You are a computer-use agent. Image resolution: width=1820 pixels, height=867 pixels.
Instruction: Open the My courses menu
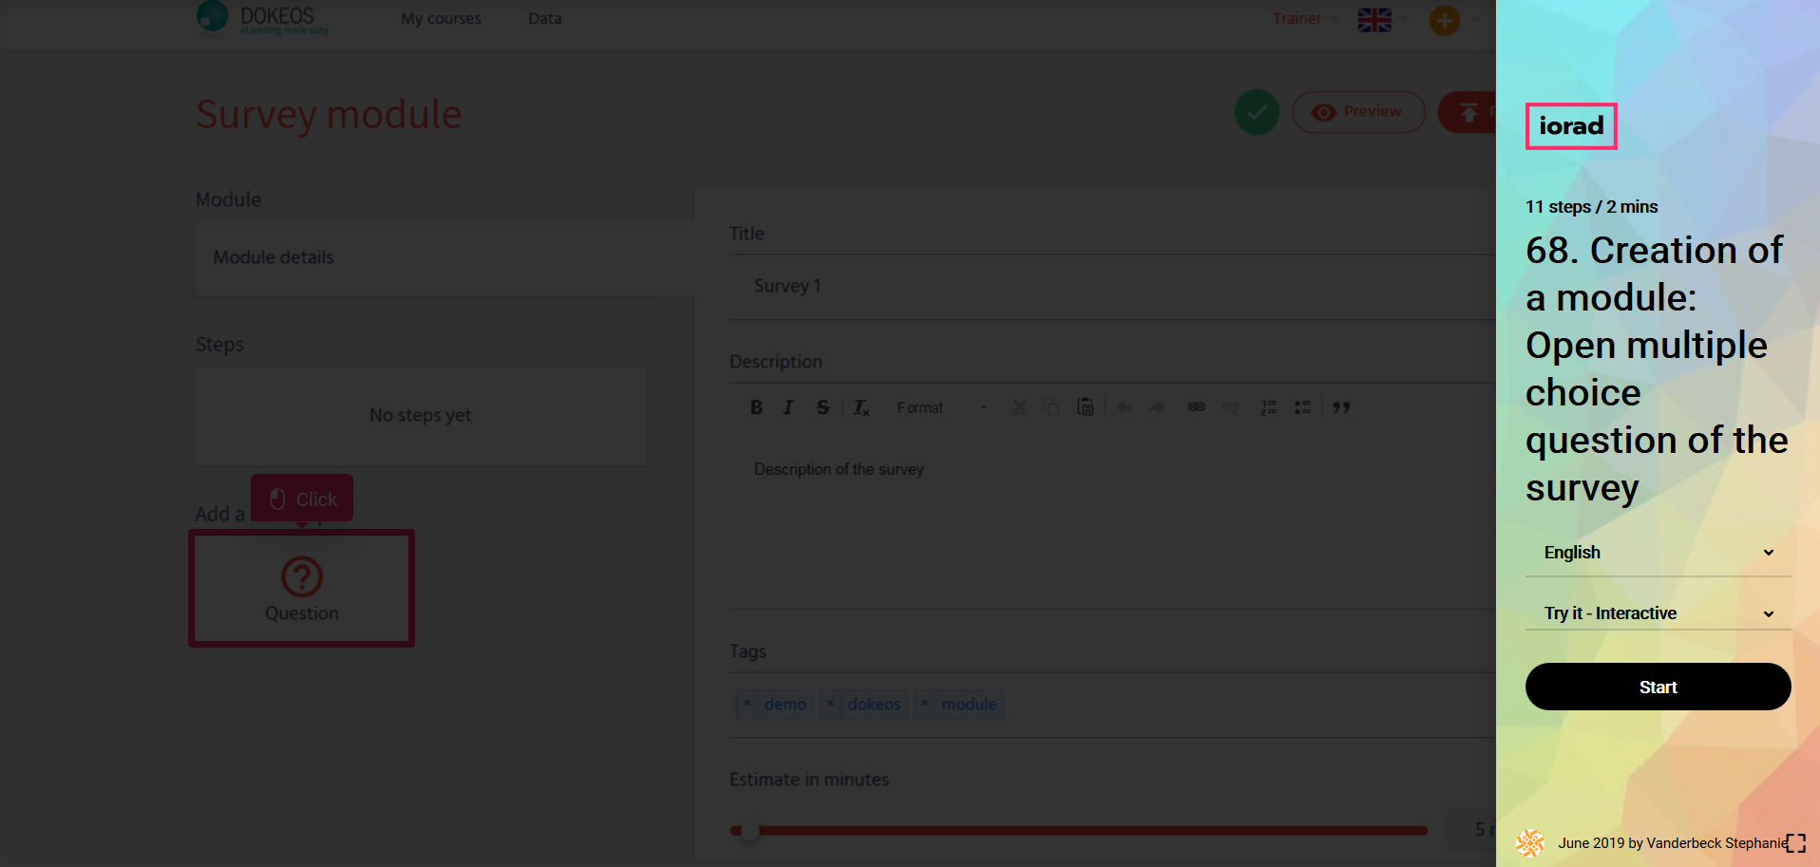pos(441,19)
